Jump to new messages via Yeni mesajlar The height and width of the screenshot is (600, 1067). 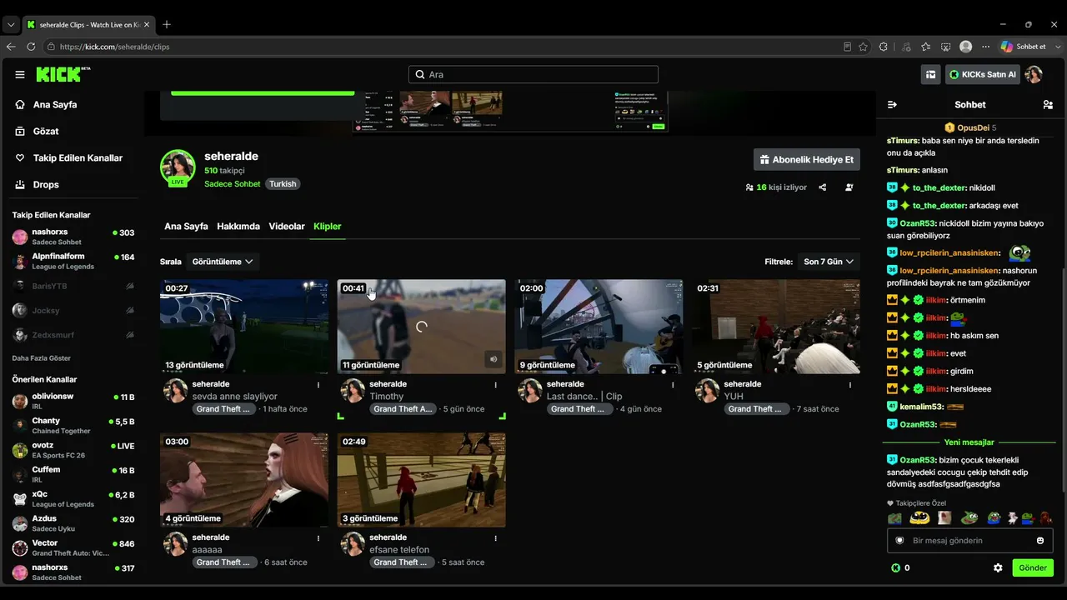pyautogui.click(x=969, y=442)
